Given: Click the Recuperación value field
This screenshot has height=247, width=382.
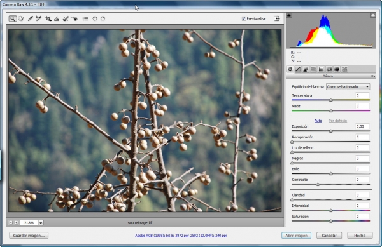Looking at the screenshot, I should [x=362, y=137].
